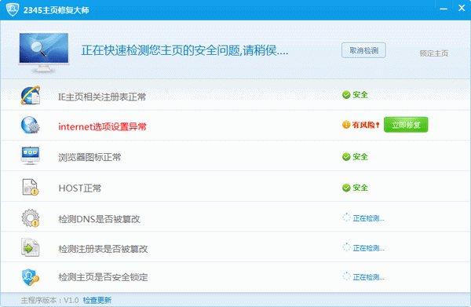The width and height of the screenshot is (471, 307).
Task: Close the 2345主页修复大师 window
Action: 462,8
